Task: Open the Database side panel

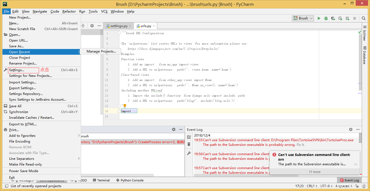Action: [365, 55]
